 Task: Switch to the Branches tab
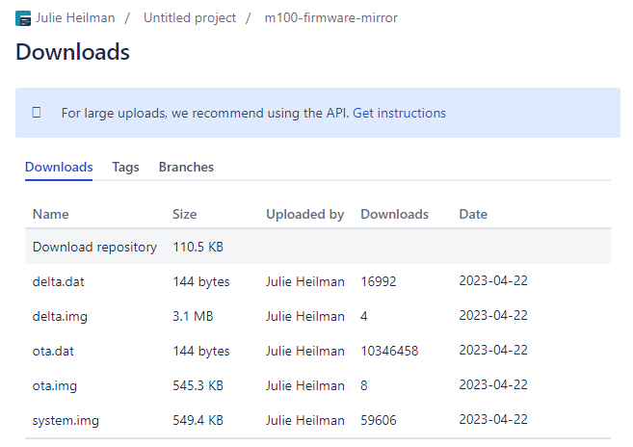click(x=186, y=167)
